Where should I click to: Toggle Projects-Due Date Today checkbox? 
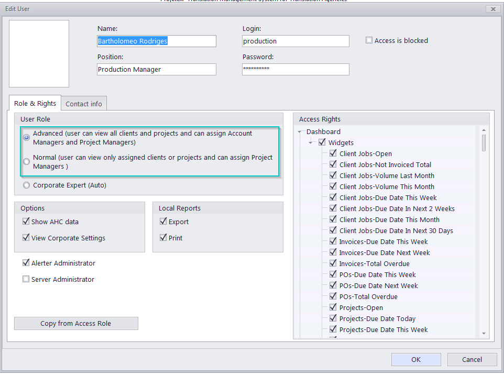pos(333,318)
